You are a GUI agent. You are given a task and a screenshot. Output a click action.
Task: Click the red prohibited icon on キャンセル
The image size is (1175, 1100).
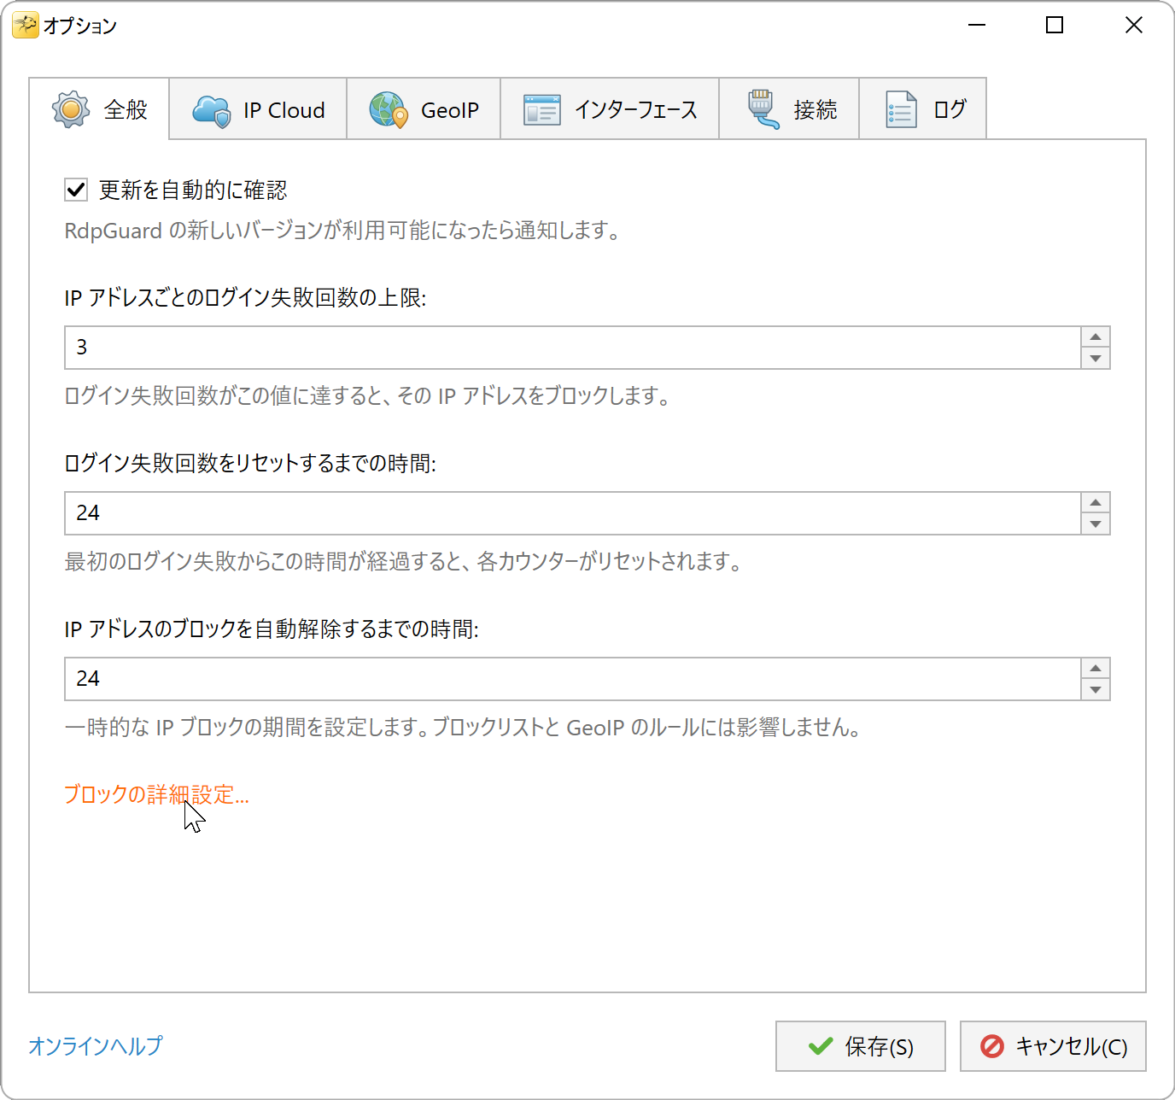(x=992, y=1046)
